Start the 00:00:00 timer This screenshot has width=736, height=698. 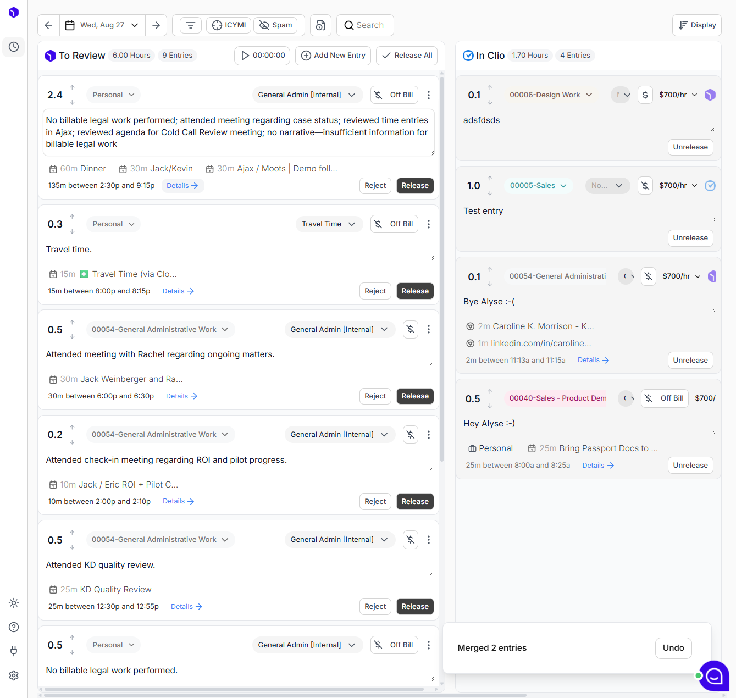[x=262, y=56]
